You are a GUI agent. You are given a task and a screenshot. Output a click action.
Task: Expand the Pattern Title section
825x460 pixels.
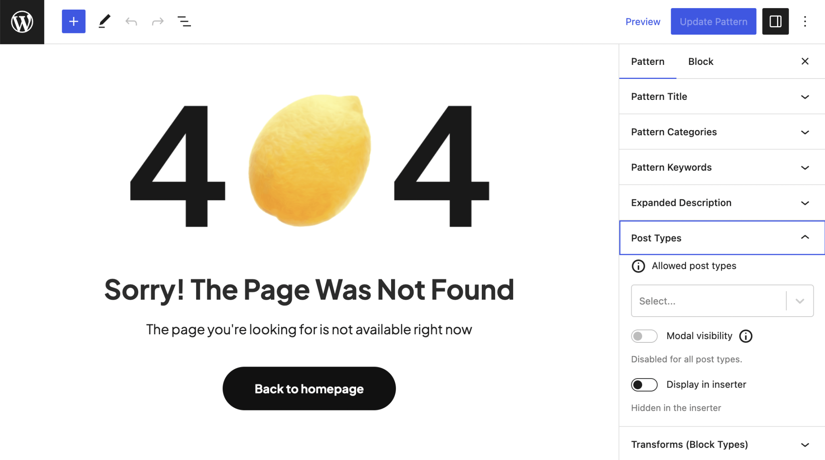click(721, 97)
